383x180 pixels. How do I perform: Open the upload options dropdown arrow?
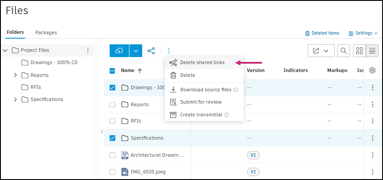coord(136,50)
